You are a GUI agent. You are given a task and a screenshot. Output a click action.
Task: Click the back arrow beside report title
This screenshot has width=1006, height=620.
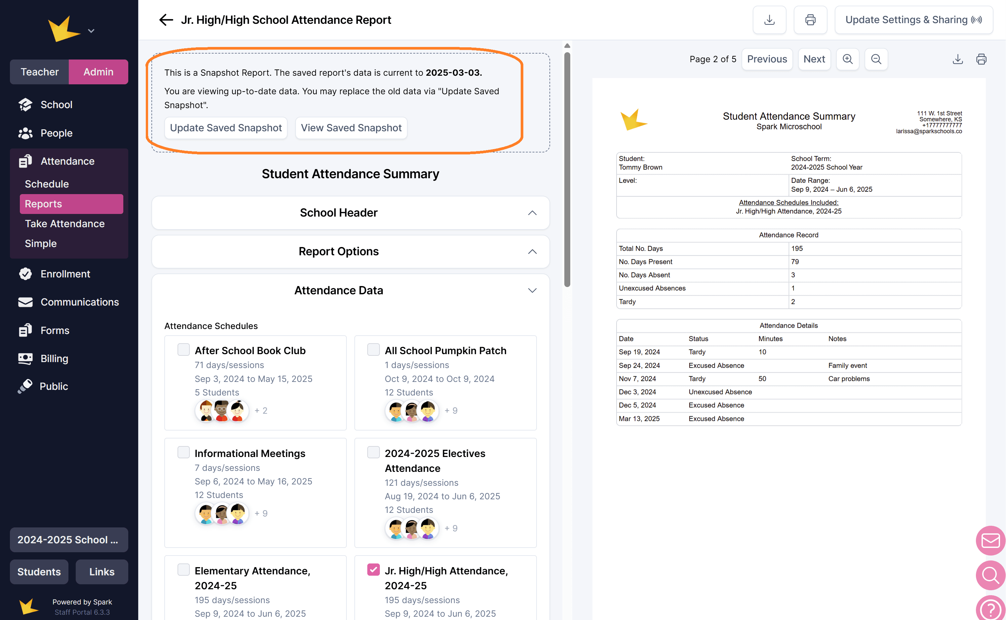click(166, 20)
